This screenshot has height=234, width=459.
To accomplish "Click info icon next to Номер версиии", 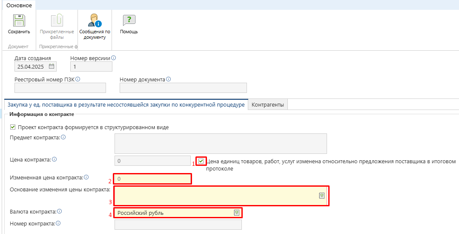I will click(x=114, y=58).
